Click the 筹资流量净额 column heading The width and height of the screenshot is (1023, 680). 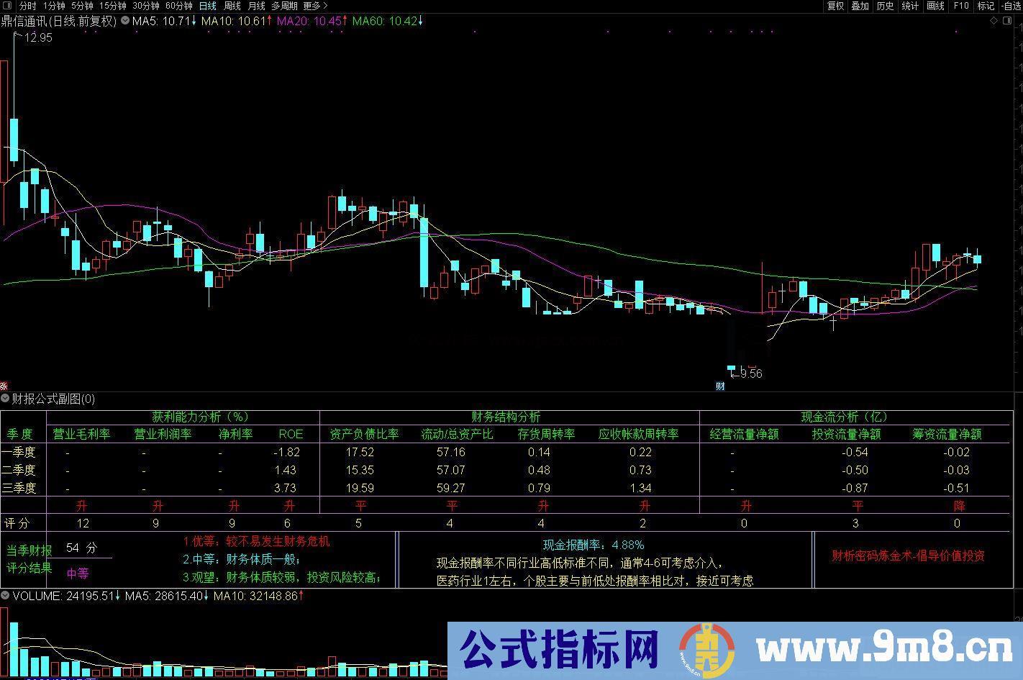(947, 434)
